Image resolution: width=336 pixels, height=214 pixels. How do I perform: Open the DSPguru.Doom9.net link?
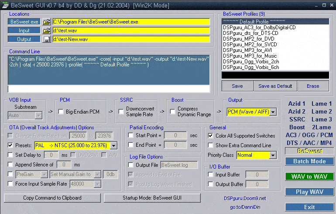pos(245,198)
